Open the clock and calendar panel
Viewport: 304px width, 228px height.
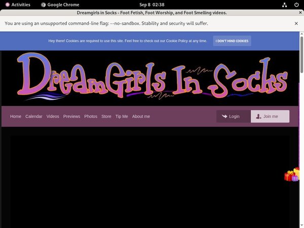[x=152, y=5]
